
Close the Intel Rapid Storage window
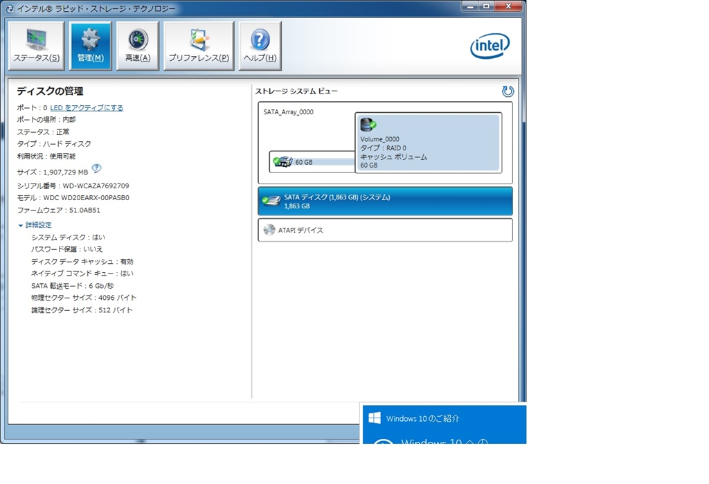coord(509,6)
